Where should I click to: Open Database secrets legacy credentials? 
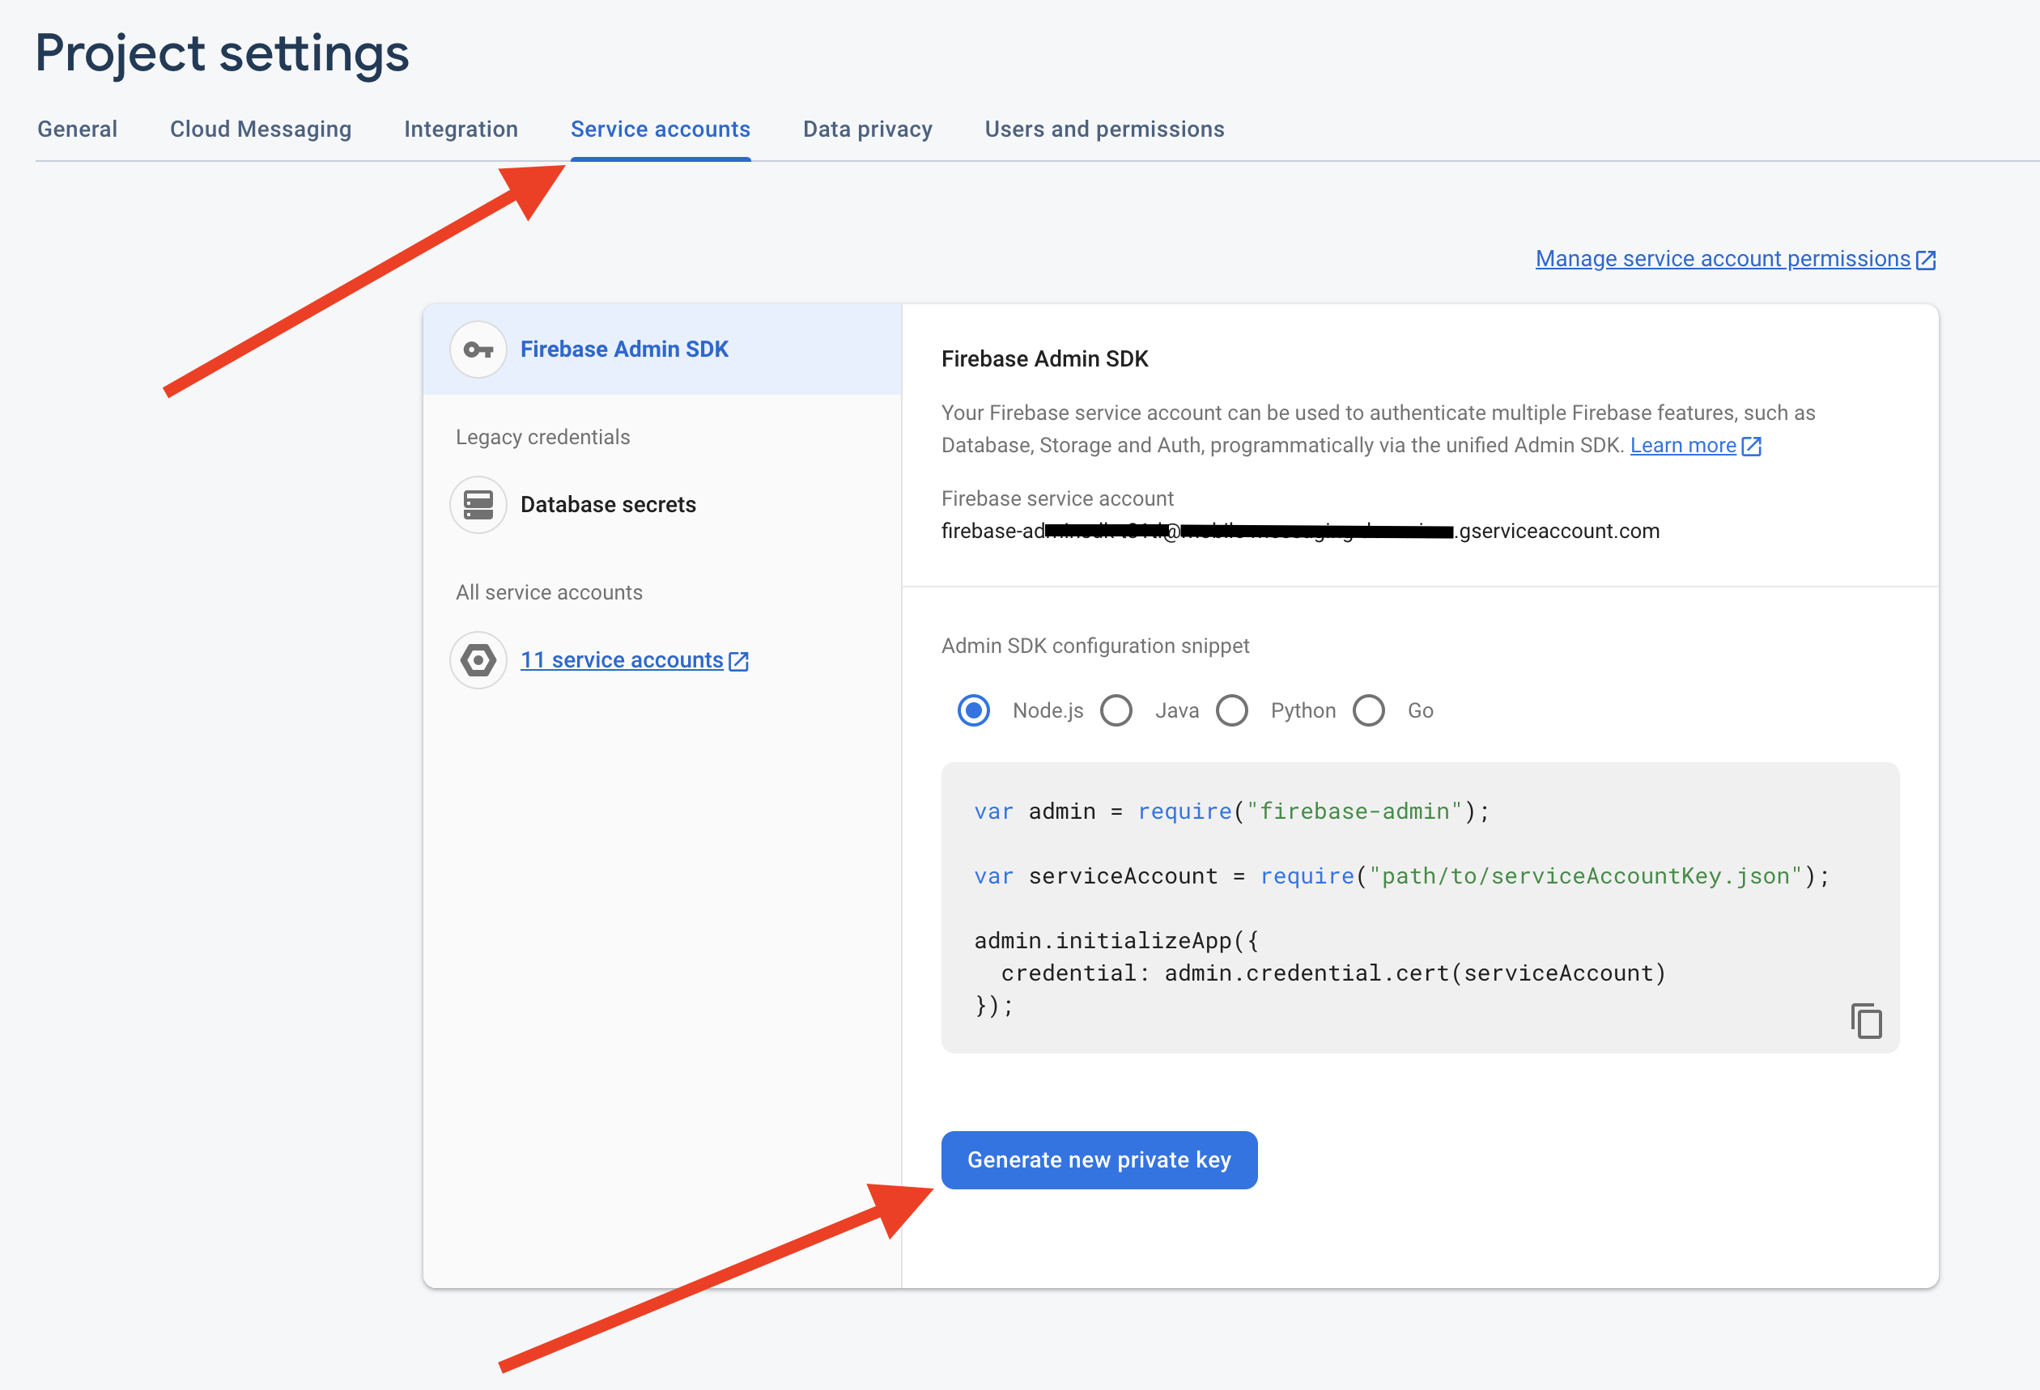click(607, 505)
